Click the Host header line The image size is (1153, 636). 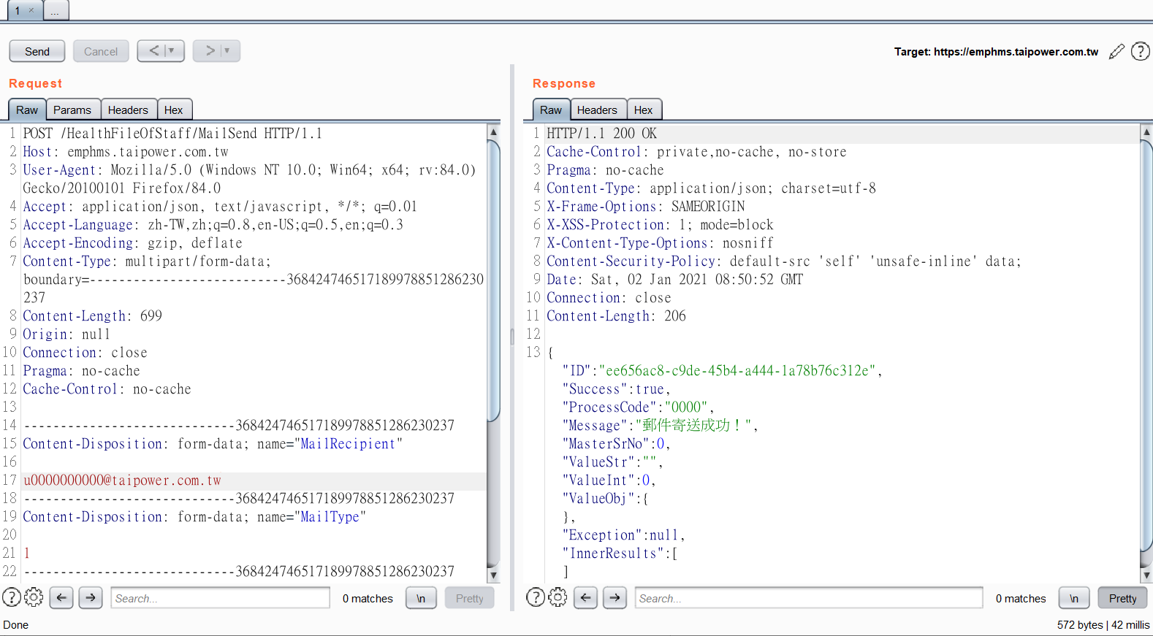click(x=126, y=152)
